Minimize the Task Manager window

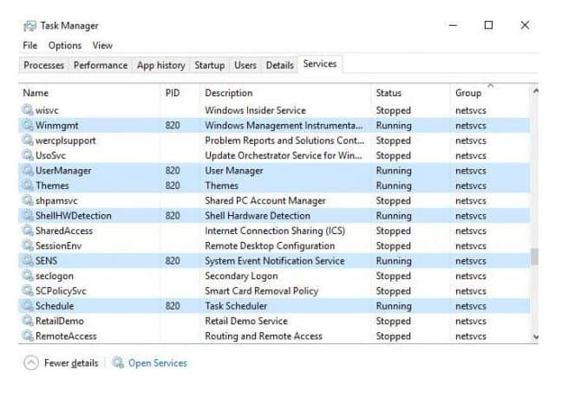tap(453, 25)
